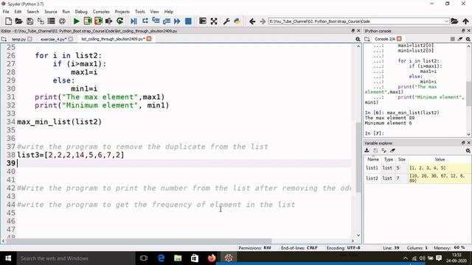Open the View menu
This screenshot has height=265, width=472.
click(154, 12)
